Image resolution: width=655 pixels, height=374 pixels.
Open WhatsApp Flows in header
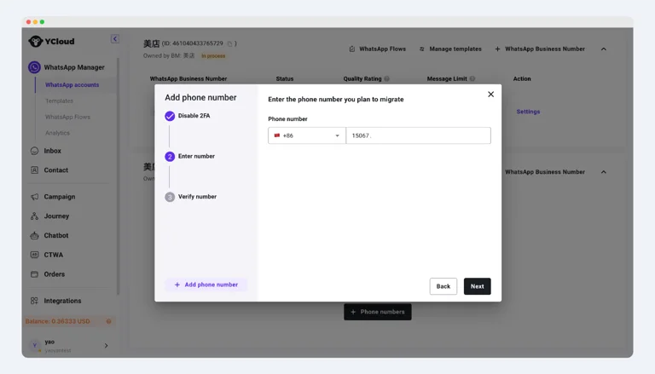[x=377, y=49]
